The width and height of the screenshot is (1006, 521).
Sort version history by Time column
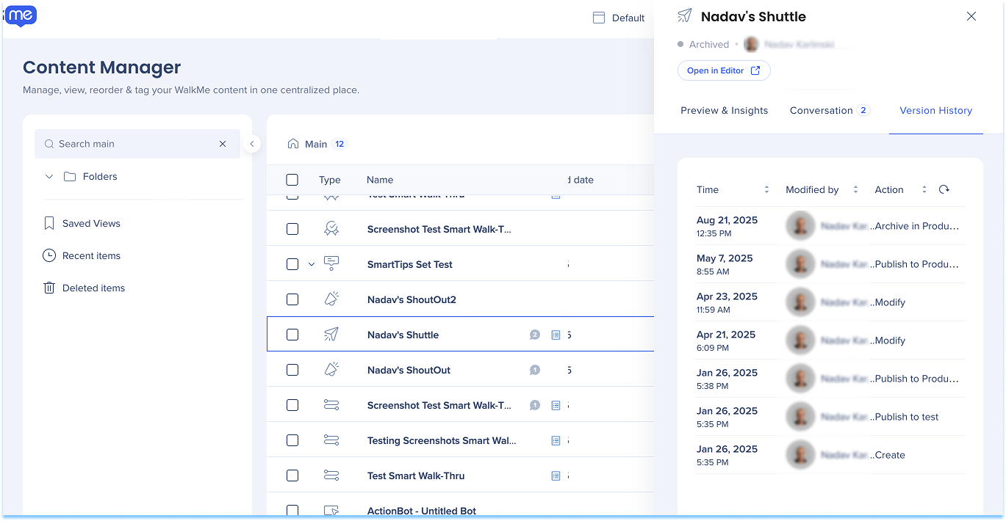coord(766,189)
